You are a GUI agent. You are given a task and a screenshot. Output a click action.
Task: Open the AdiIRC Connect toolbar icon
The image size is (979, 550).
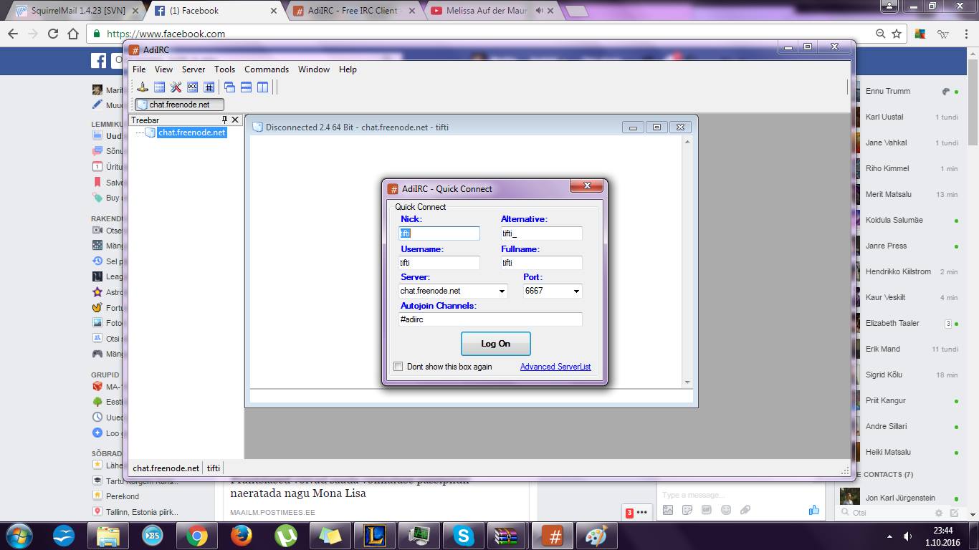coord(143,87)
